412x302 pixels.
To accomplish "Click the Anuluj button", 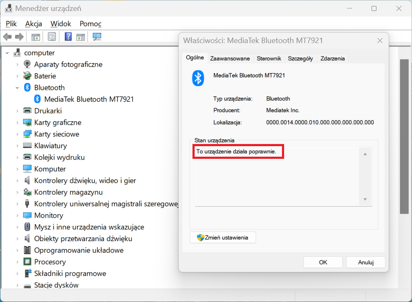I will (366, 262).
